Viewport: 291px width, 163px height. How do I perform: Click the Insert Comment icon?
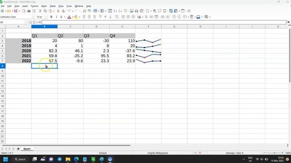160,11
